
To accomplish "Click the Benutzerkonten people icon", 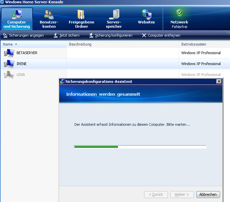I will tap(49, 15).
